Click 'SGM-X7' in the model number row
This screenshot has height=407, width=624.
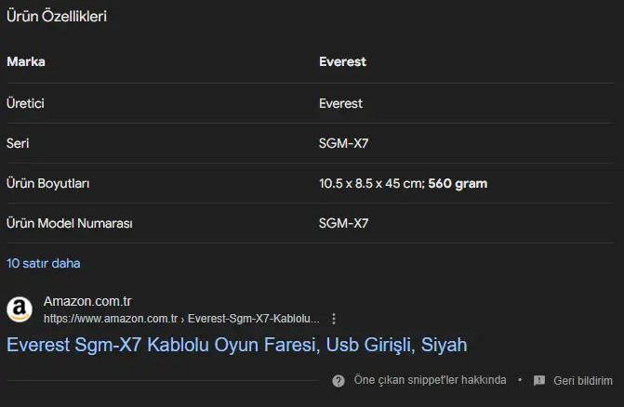coord(343,223)
